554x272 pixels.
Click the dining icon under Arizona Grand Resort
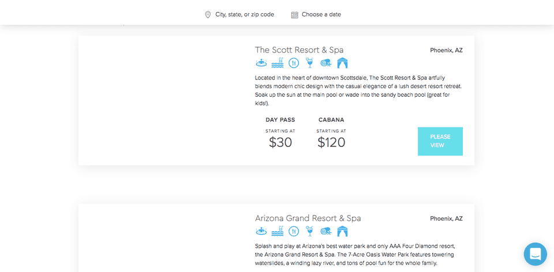(294, 231)
